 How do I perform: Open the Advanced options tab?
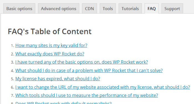tap(59, 9)
